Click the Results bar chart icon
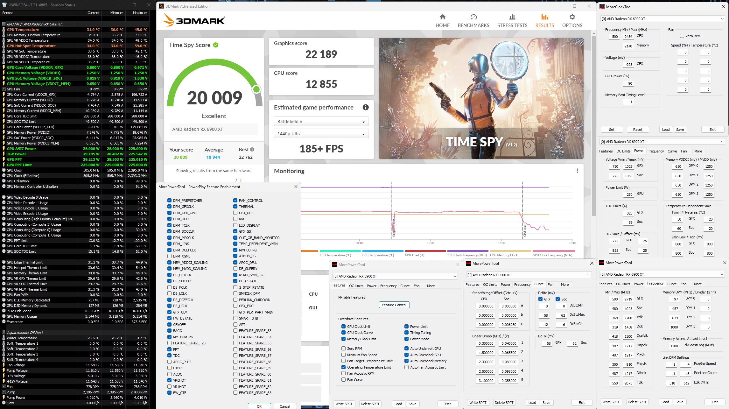The height and width of the screenshot is (409, 729). pos(544,17)
